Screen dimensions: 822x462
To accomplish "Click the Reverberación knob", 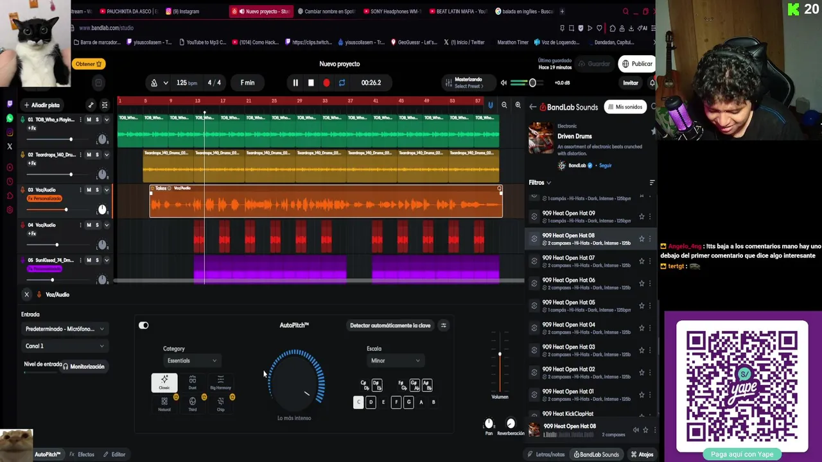I will click(x=511, y=424).
